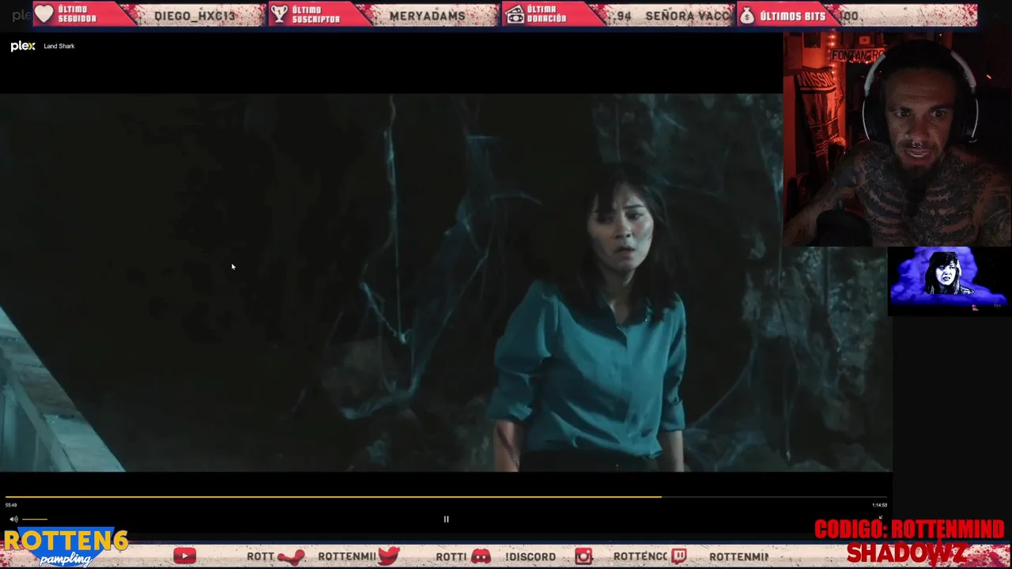Click the Discord icon in bottom banner
This screenshot has height=569, width=1012.
pyautogui.click(x=481, y=556)
